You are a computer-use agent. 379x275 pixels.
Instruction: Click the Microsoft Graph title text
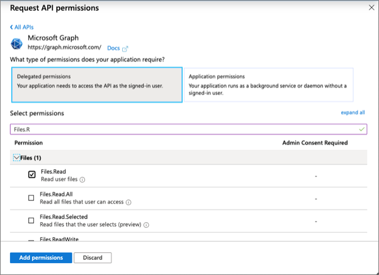(x=53, y=38)
